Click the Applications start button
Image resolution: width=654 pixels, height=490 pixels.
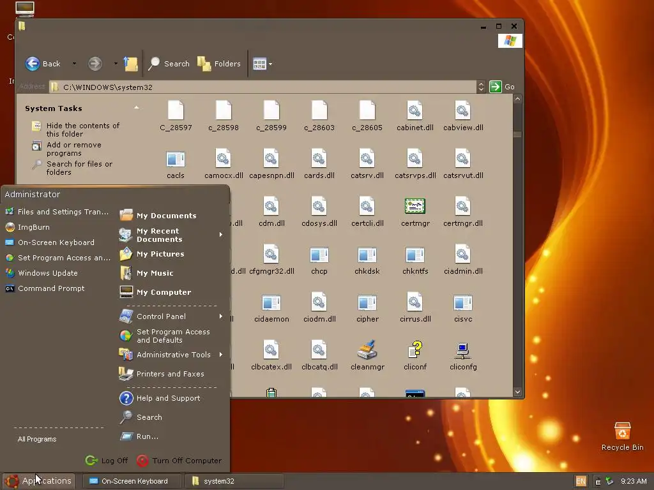pyautogui.click(x=38, y=481)
